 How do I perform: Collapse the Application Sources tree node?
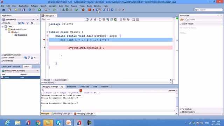(6, 29)
